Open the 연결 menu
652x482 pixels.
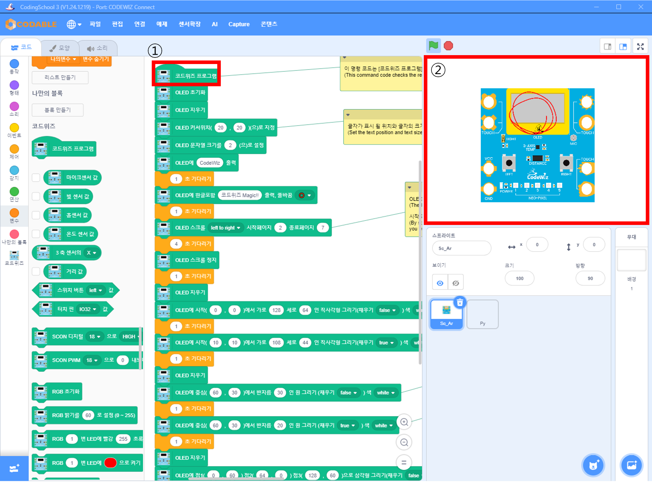coord(140,24)
